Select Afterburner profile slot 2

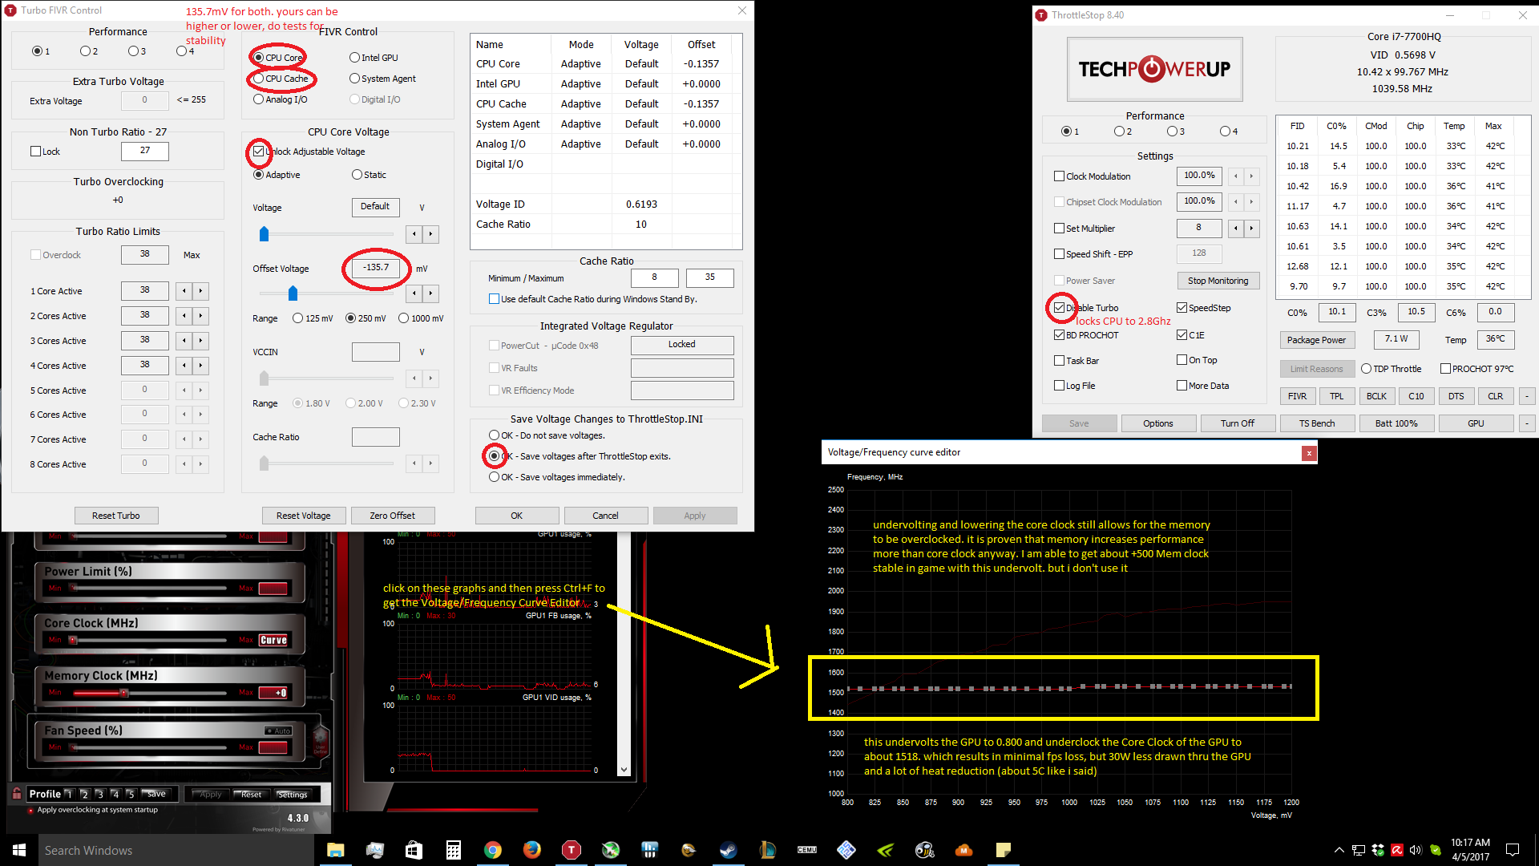coord(84,794)
